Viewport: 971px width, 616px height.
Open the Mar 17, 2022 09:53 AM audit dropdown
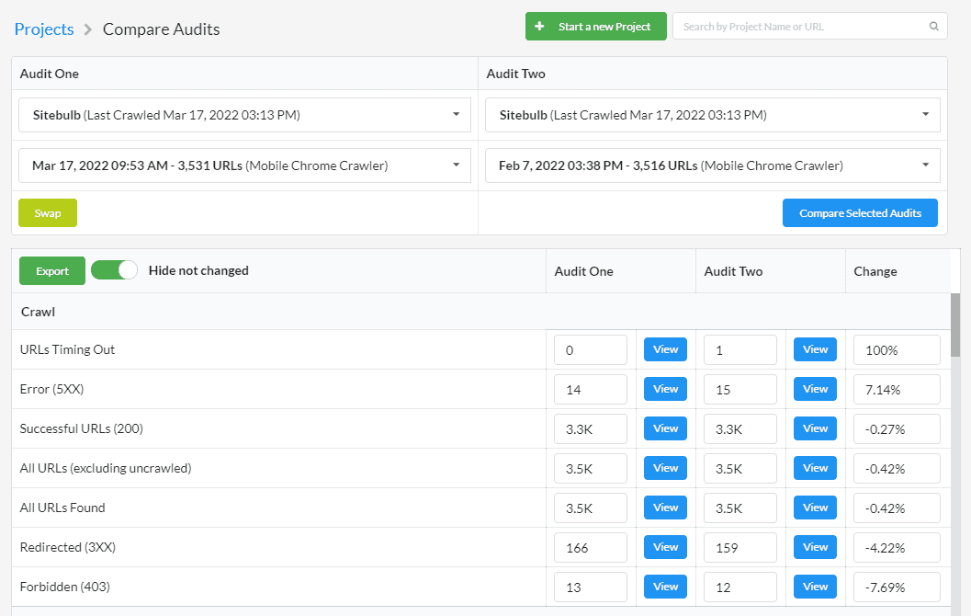[x=244, y=165]
